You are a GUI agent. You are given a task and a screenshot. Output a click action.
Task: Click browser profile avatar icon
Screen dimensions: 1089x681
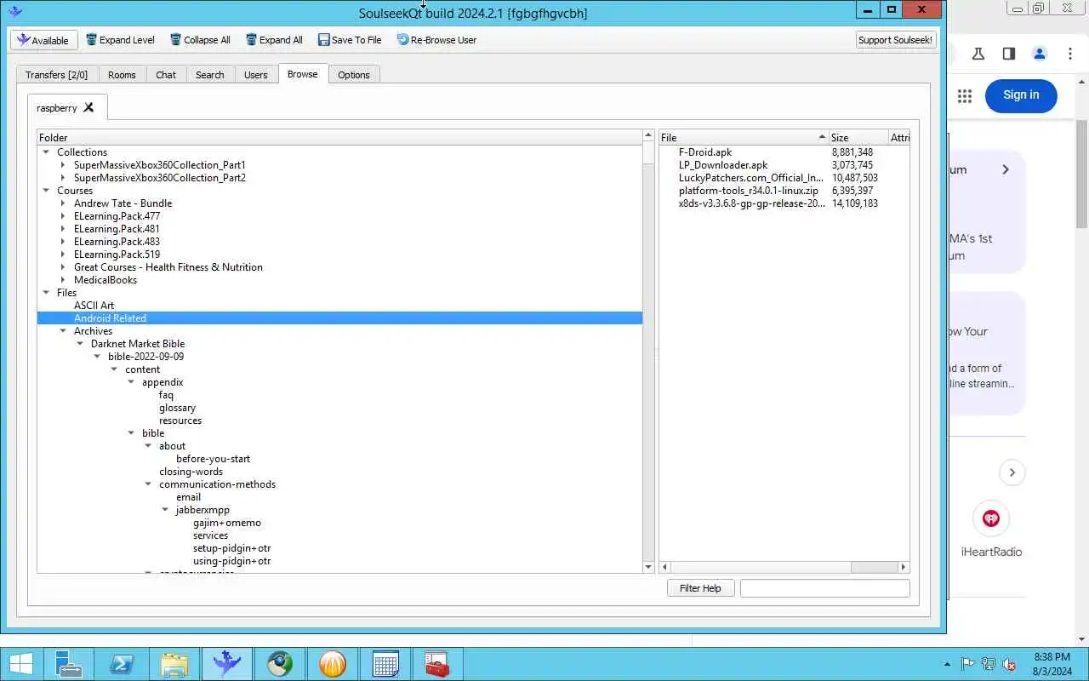(1039, 54)
